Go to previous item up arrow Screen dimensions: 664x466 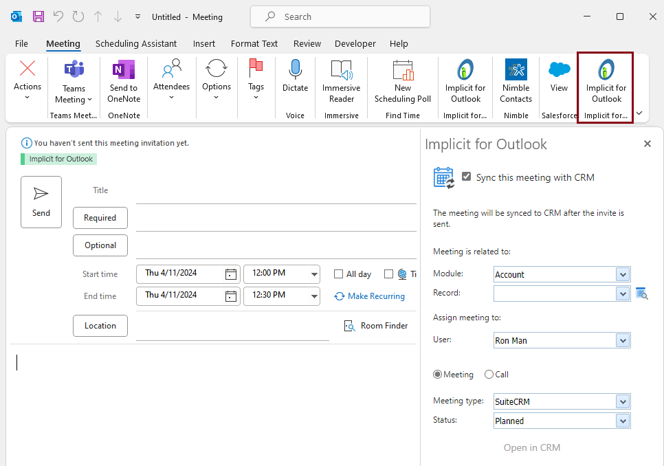pos(98,17)
